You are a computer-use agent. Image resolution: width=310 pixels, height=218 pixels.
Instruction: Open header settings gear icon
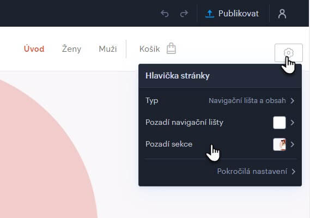click(288, 53)
